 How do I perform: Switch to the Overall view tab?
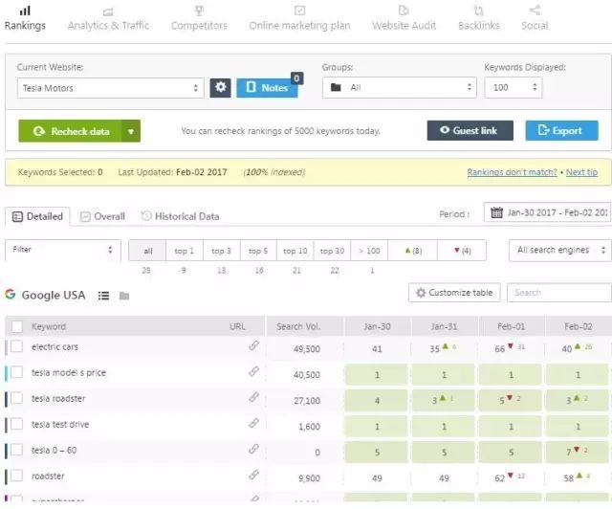coord(102,216)
